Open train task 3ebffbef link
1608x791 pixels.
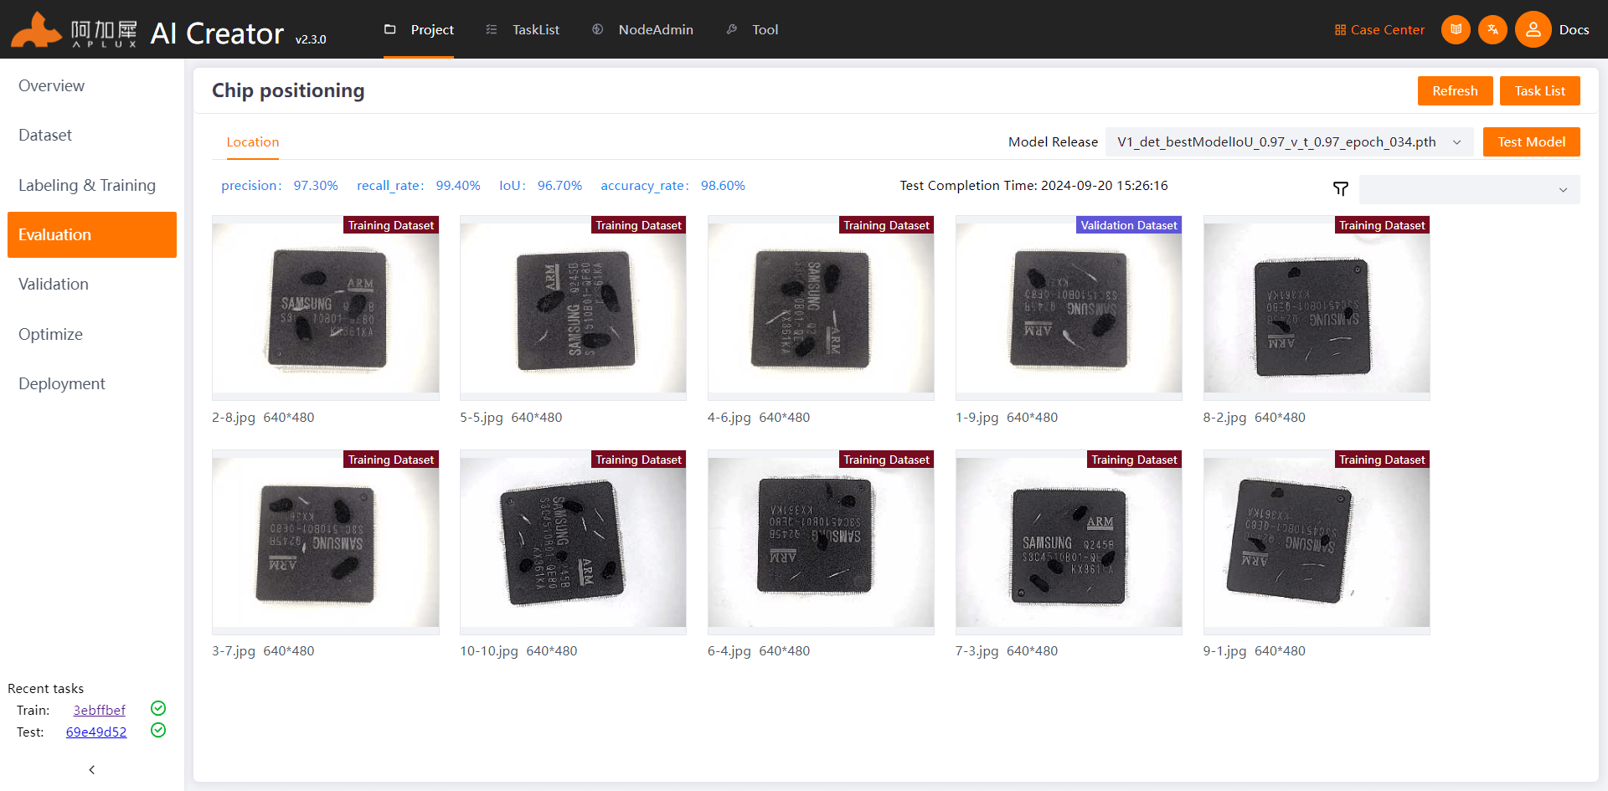pos(99,710)
